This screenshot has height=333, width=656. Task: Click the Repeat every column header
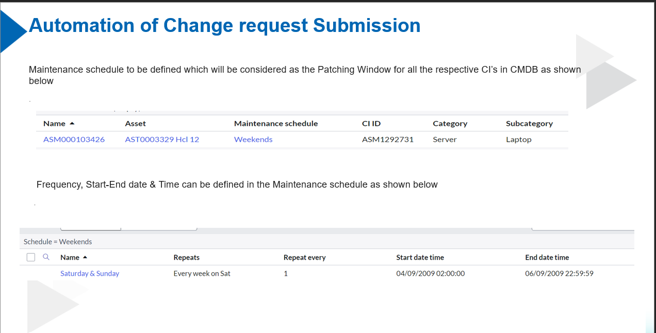(304, 258)
